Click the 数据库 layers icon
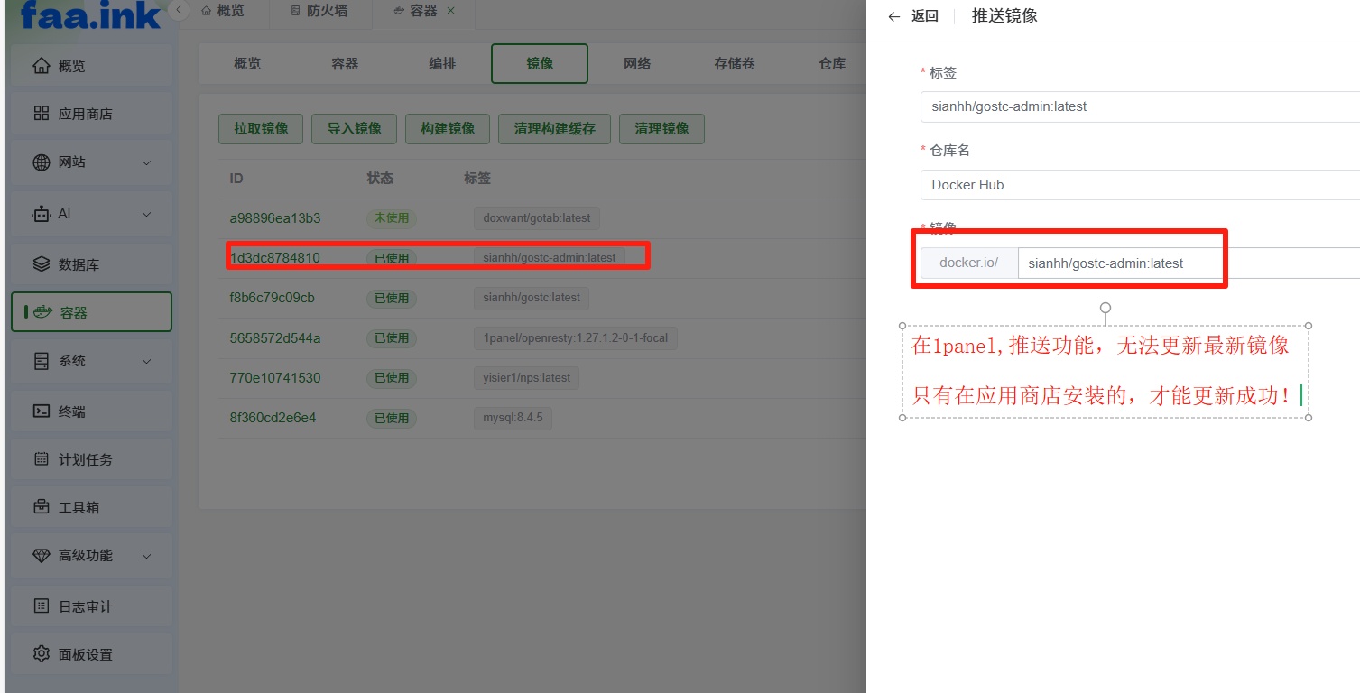The height and width of the screenshot is (693, 1360). (41, 264)
